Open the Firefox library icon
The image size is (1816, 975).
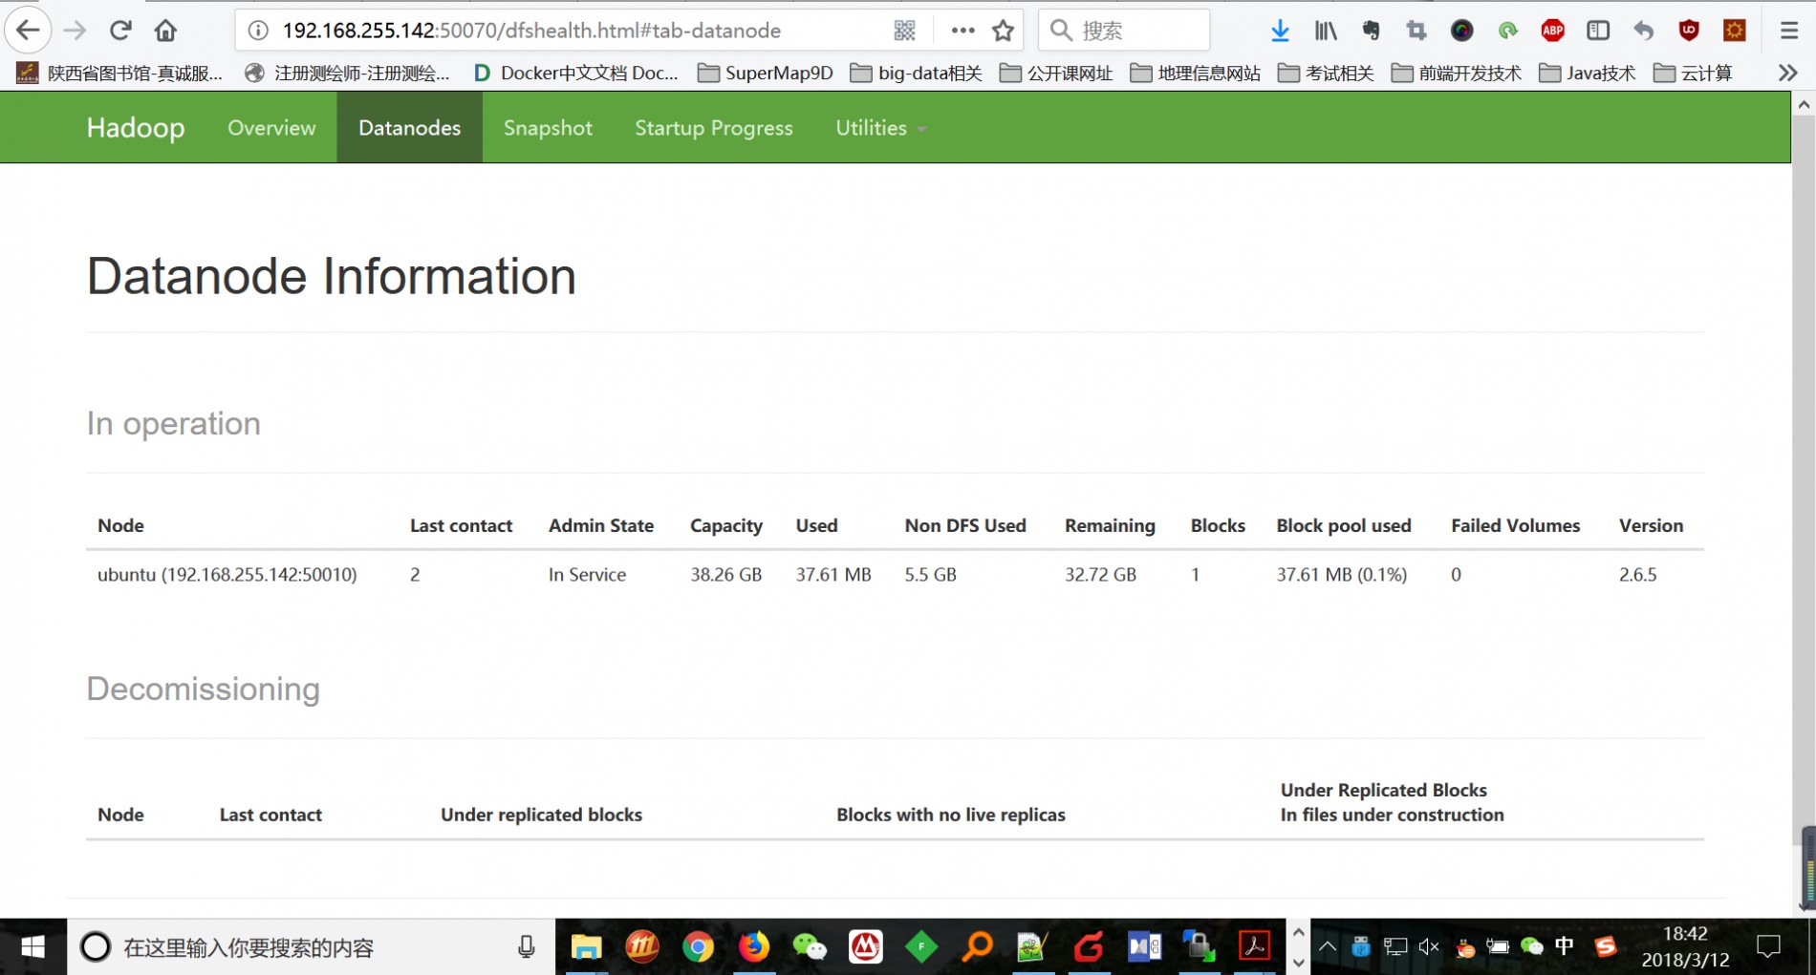[x=1325, y=31]
